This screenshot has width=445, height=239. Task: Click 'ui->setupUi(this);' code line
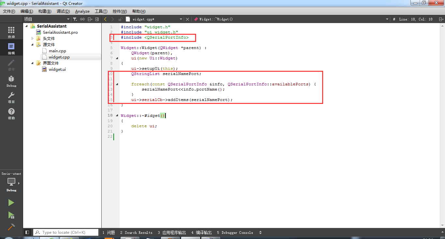(155, 69)
